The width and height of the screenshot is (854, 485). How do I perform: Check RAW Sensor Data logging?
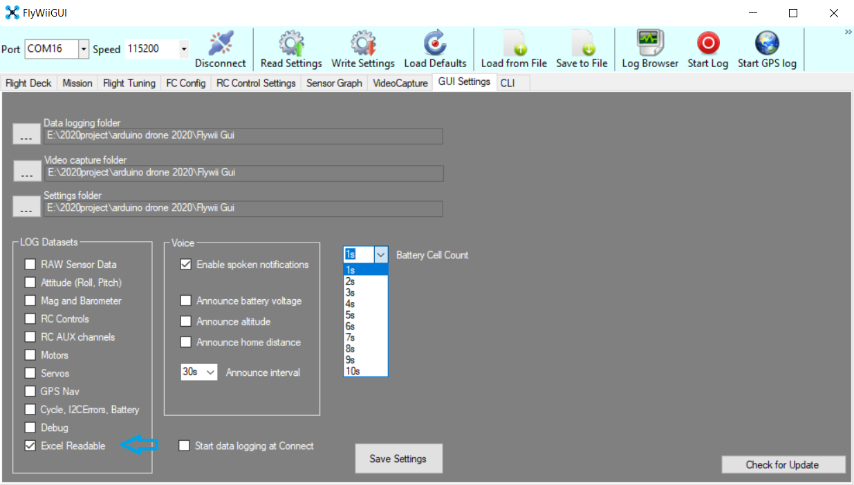[x=30, y=264]
